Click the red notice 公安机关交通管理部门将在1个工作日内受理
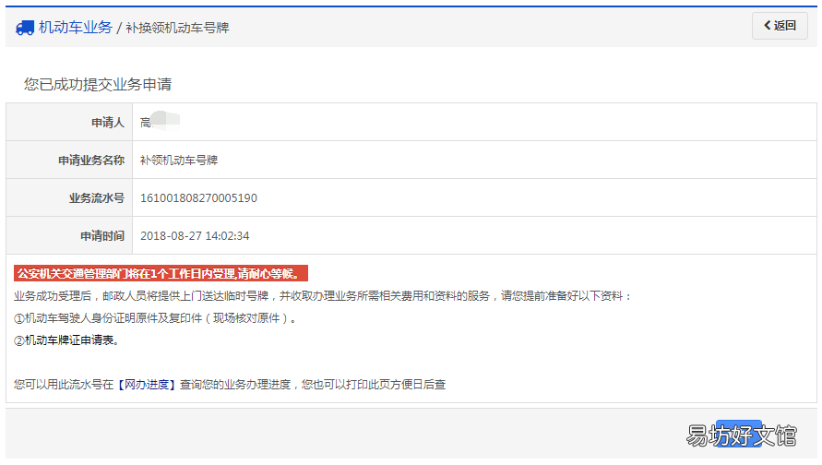This screenshot has height=465, width=822. [161, 273]
